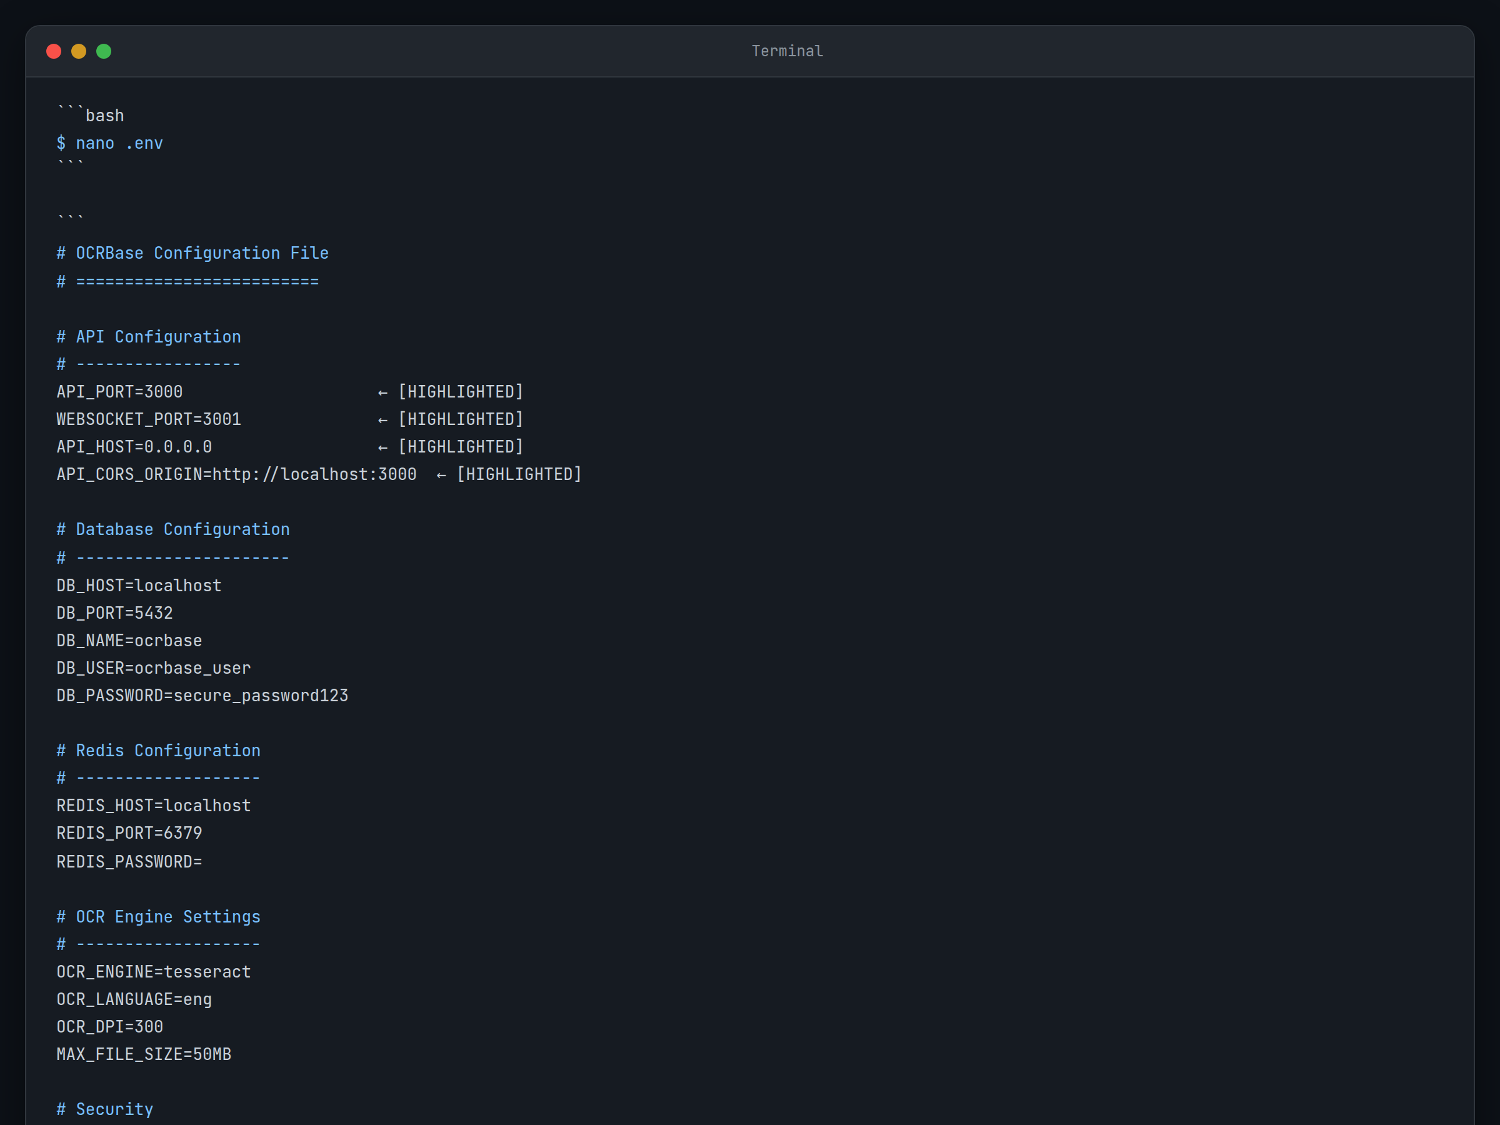The height and width of the screenshot is (1125, 1500).
Task: Click the empty REDIS_PASSWORD= line
Action: coord(129,862)
